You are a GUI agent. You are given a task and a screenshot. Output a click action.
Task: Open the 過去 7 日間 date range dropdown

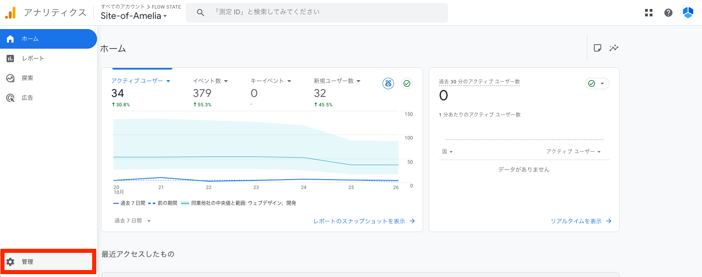pos(132,221)
